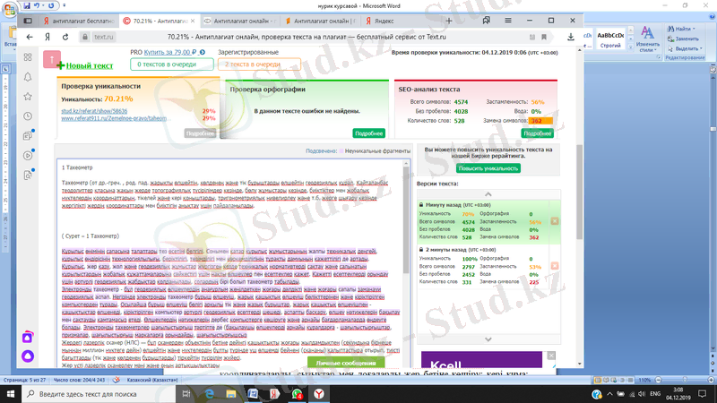The height and width of the screenshot is (403, 717).
Task: Open Word Изменить стили button
Action: click(647, 39)
